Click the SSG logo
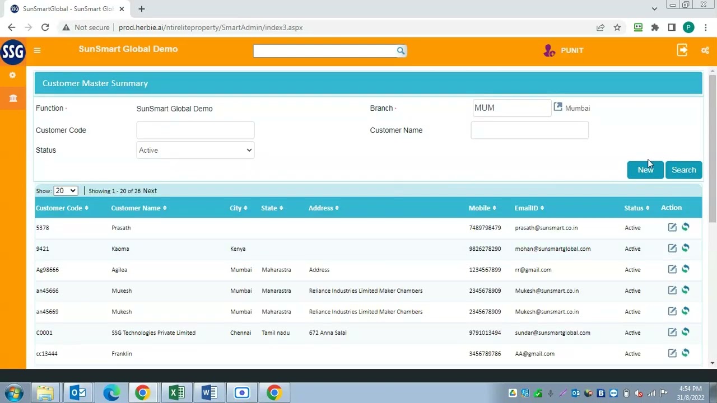 click(13, 51)
